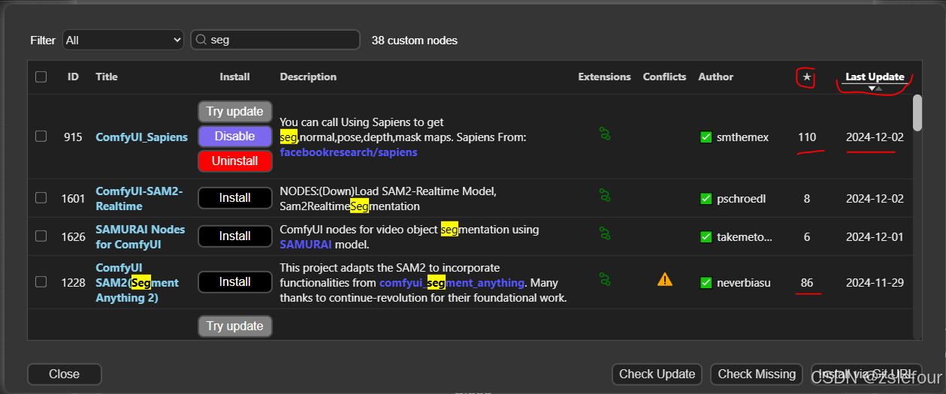The width and height of the screenshot is (946, 394).
Task: Click green verified check beside neverbiasu
Action: point(706,283)
